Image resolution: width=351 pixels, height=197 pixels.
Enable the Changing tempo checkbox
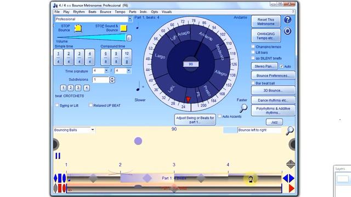point(253,47)
